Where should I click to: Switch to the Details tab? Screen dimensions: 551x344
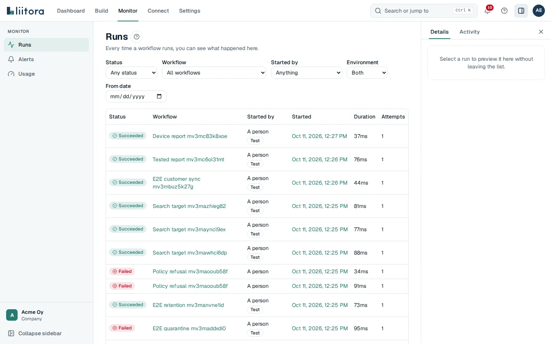439,32
